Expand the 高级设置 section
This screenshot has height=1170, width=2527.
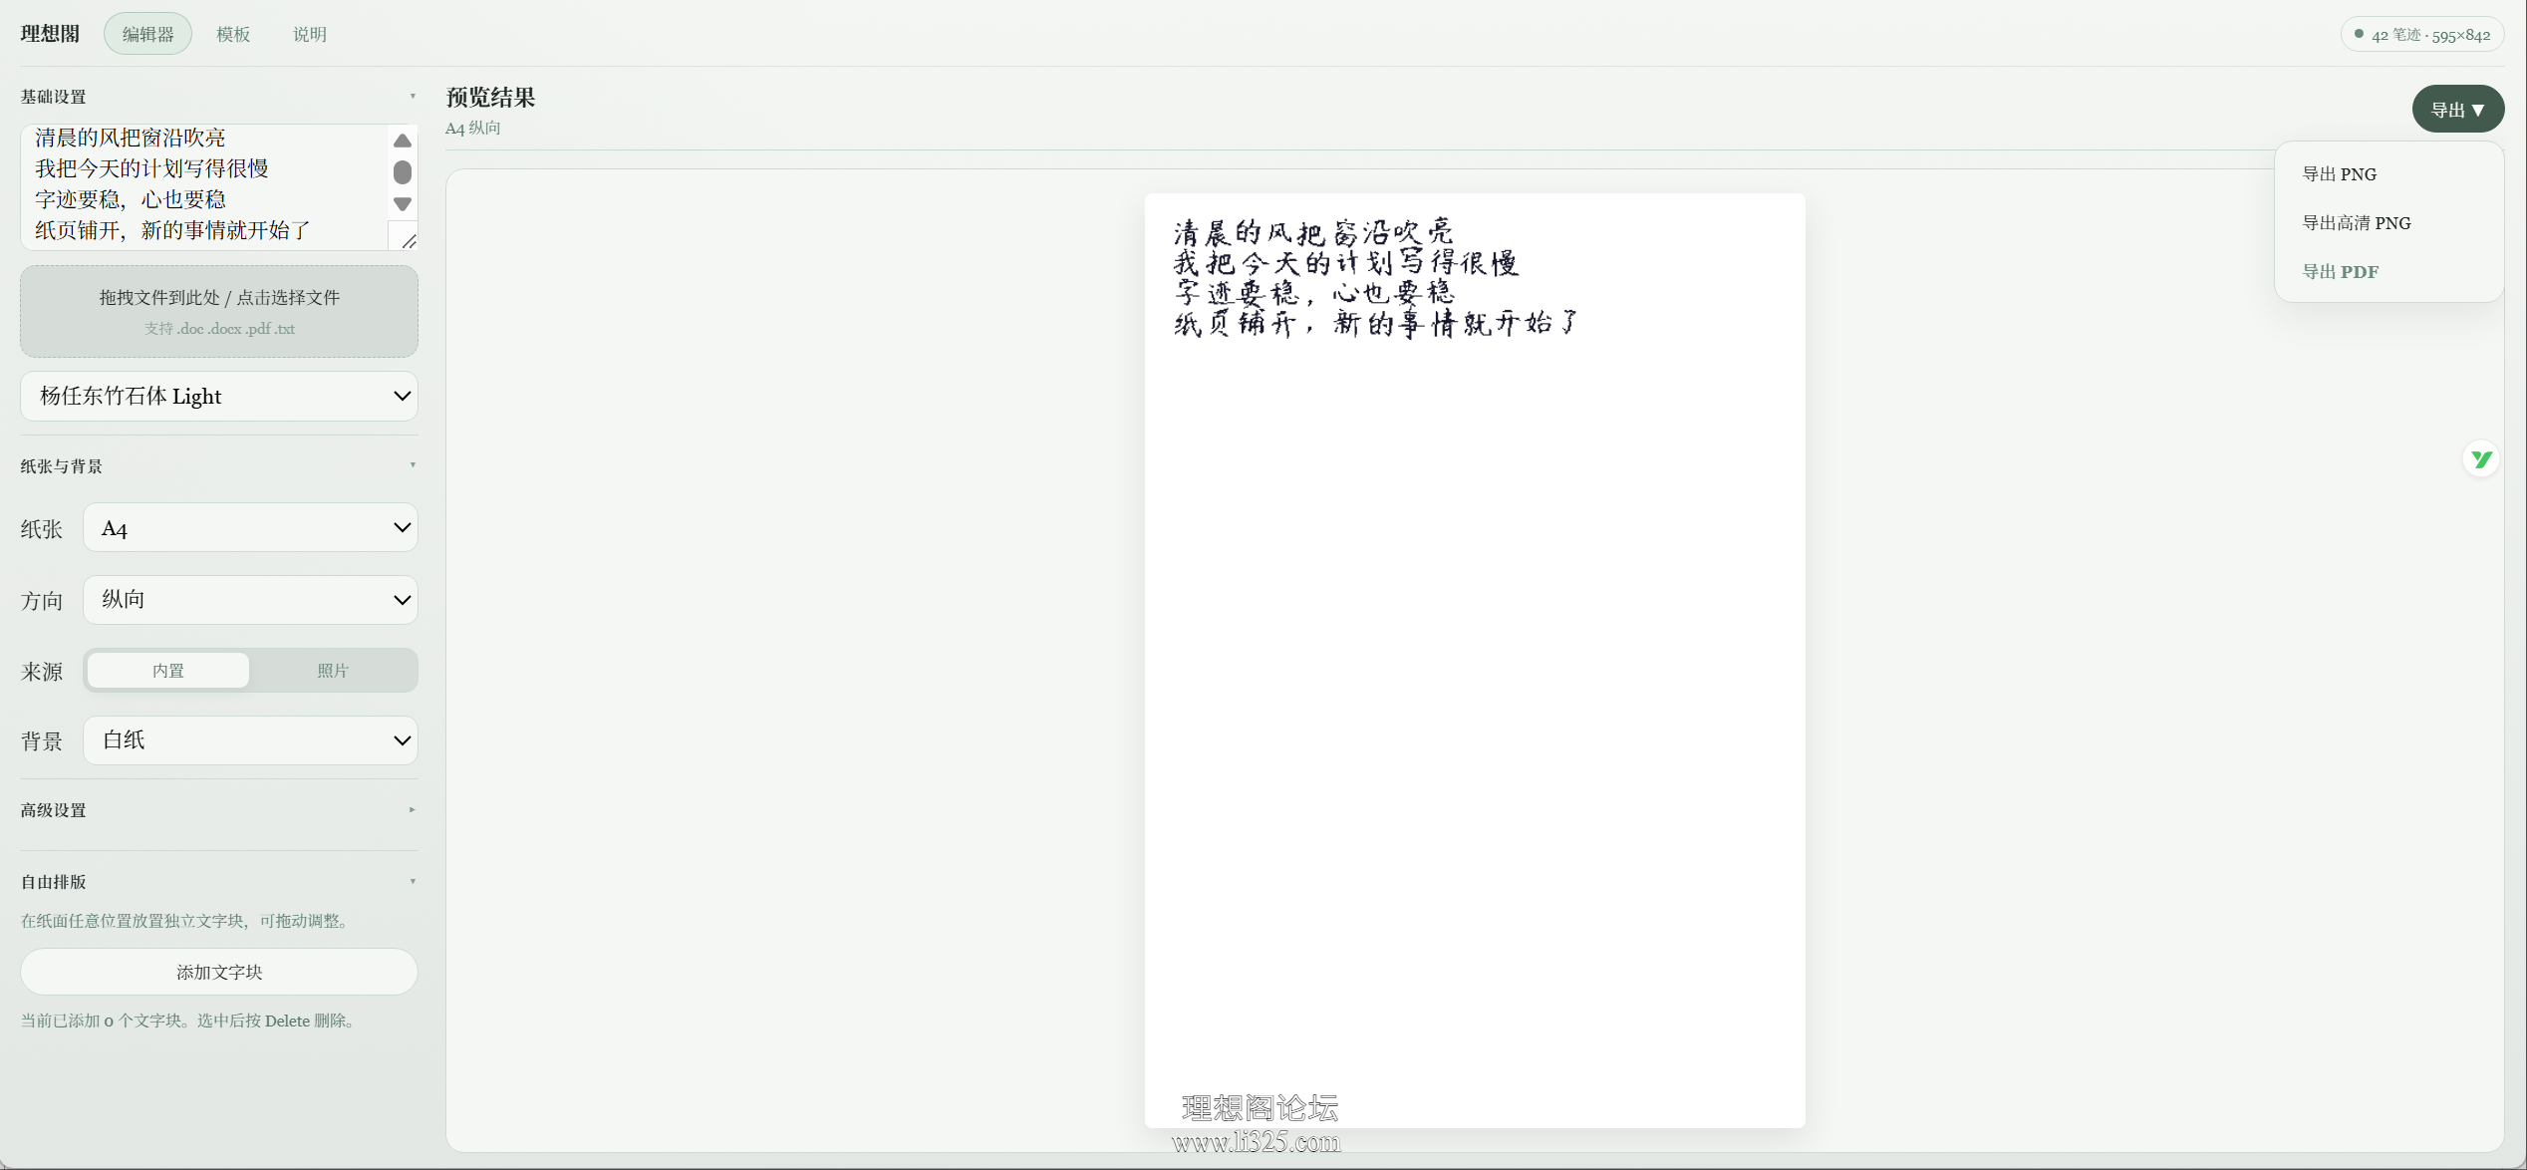click(218, 810)
